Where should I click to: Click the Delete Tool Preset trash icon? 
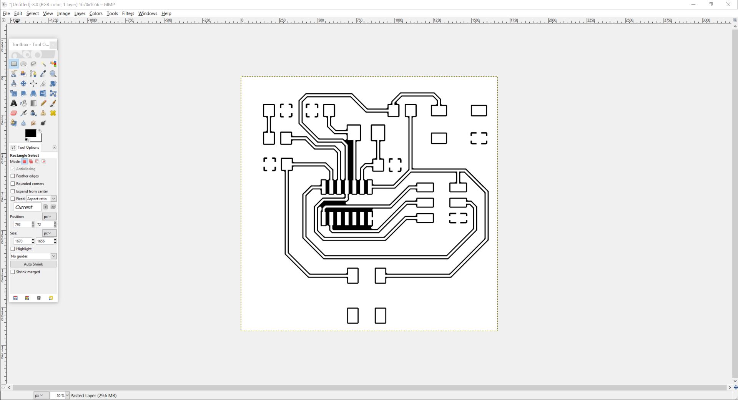coord(38,298)
